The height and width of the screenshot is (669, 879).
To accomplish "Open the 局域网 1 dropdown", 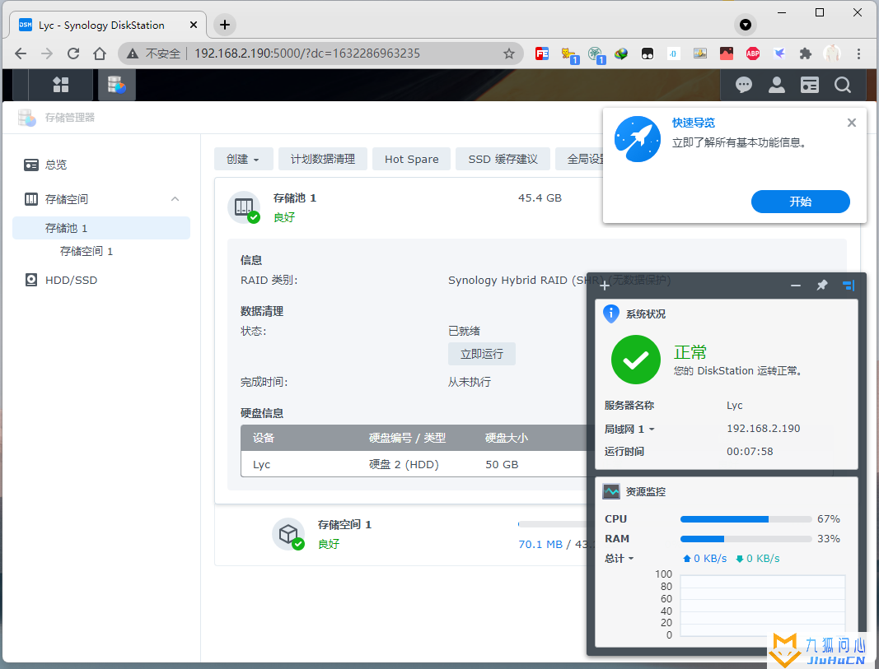I will tap(629, 429).
